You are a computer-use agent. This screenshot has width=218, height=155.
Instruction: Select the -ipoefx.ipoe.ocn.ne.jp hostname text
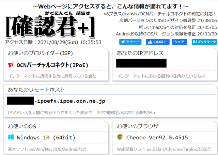click(70, 101)
